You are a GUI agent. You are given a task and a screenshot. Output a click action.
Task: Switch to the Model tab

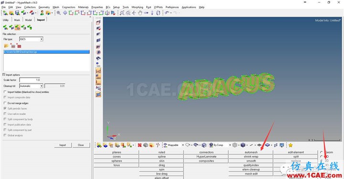tap(28, 20)
